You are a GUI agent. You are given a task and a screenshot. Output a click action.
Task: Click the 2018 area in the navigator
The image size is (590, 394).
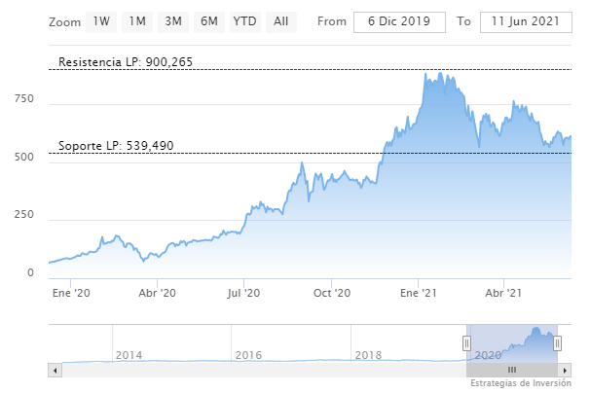[368, 355]
